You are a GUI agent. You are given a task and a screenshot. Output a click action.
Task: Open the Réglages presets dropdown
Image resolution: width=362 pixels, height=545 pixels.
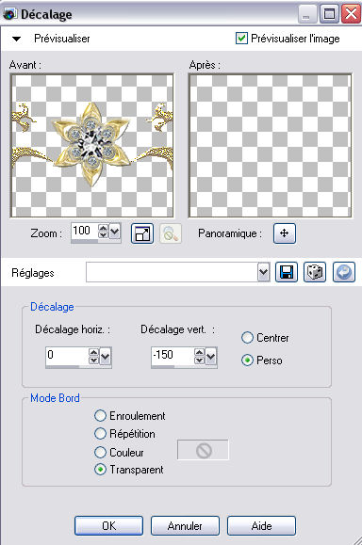tap(264, 272)
